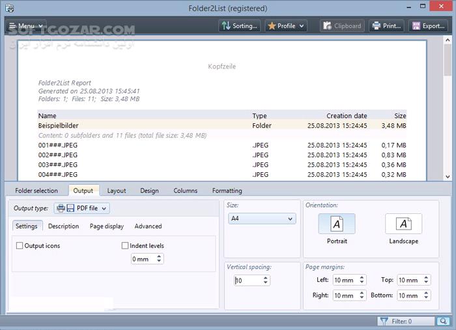Open the Filter: 0 status button

406,322
